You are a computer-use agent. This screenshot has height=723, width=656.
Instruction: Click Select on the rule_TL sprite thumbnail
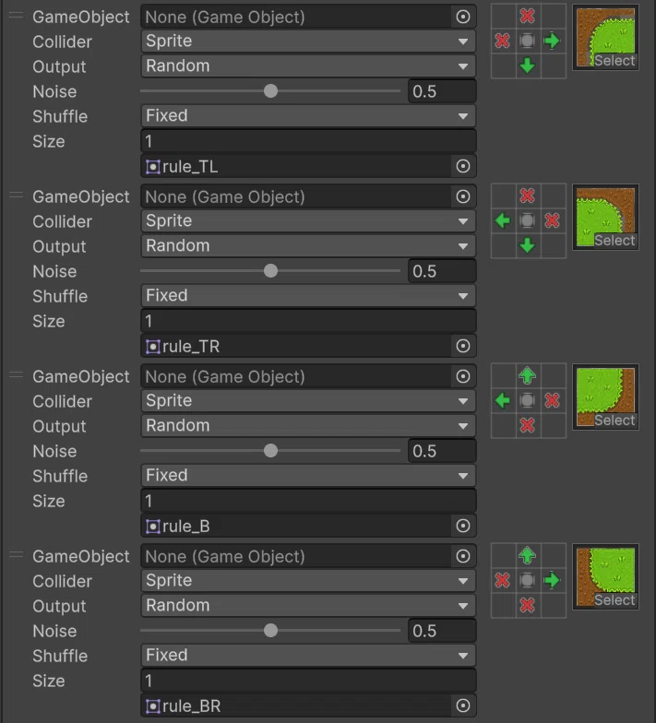pos(614,61)
